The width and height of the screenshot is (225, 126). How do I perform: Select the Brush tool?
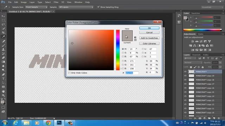click(x=3, y=45)
